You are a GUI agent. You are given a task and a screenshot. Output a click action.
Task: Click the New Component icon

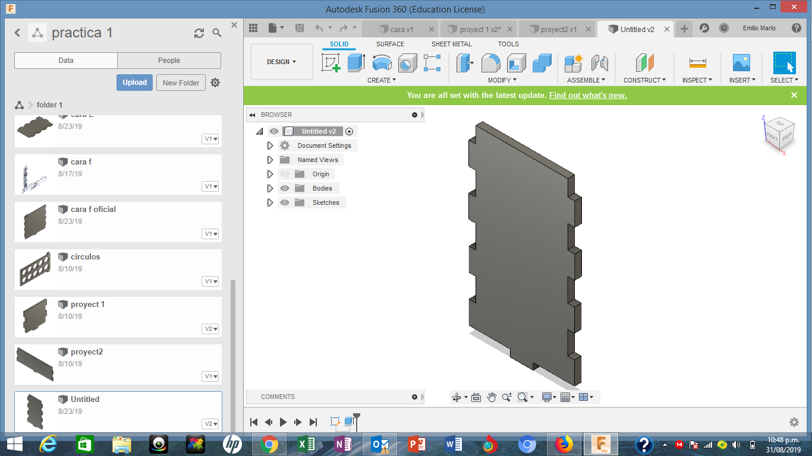pyautogui.click(x=574, y=63)
